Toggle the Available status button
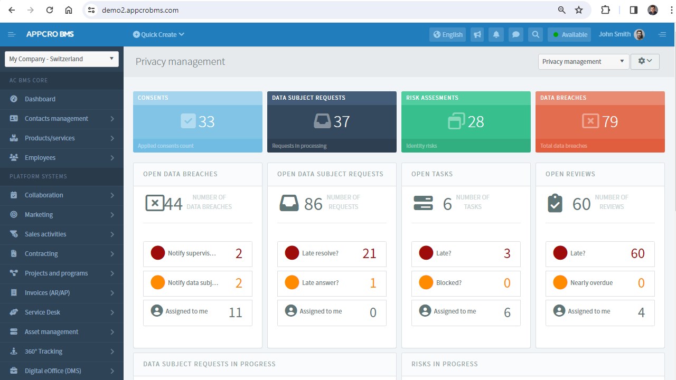Viewport: 676px width, 380px height. coord(569,34)
